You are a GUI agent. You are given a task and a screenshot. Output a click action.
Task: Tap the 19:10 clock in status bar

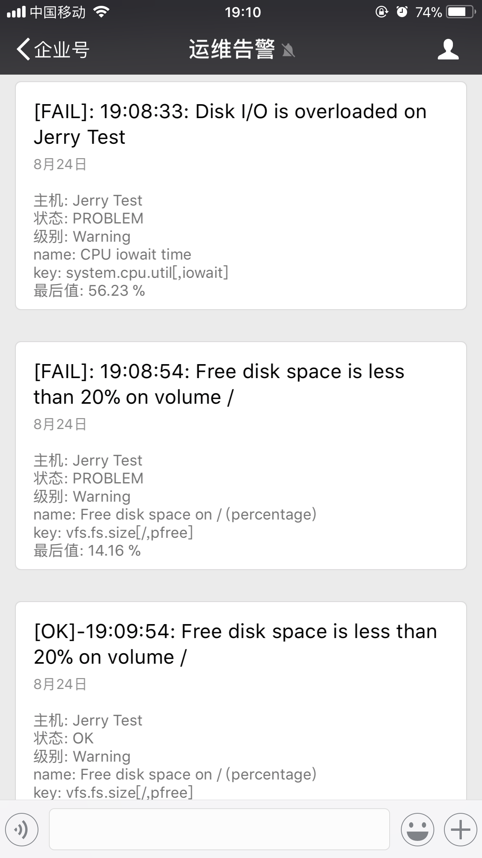(x=243, y=12)
